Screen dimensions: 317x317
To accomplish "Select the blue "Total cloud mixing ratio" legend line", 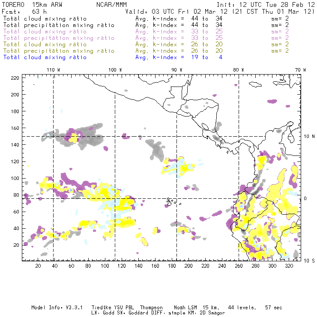I will pos(45,57).
